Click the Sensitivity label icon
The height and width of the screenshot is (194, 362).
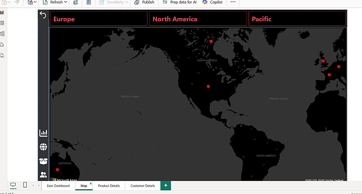102,2
